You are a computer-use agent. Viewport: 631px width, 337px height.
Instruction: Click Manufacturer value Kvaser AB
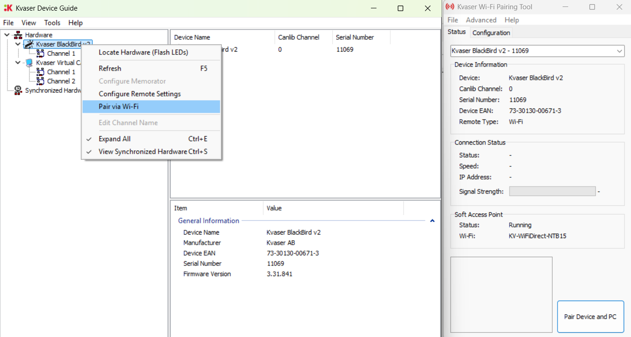280,243
